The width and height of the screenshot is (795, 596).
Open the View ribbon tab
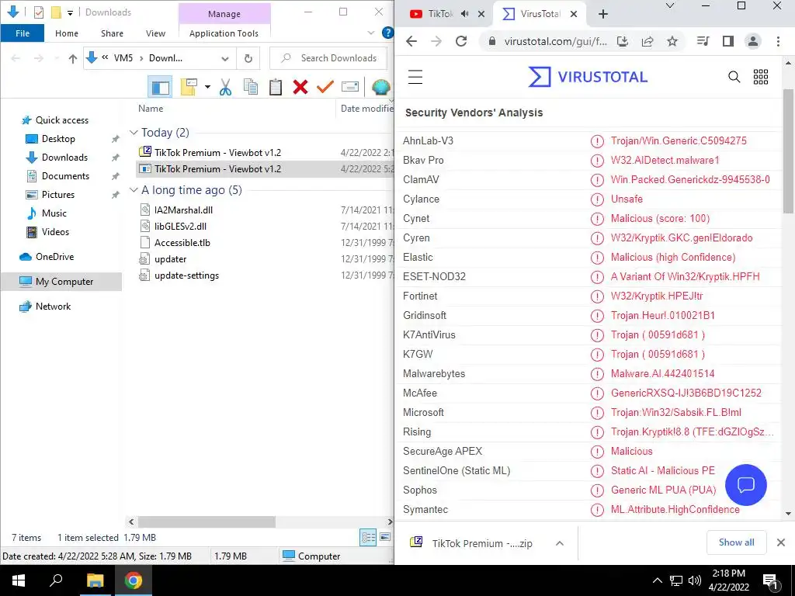(155, 33)
